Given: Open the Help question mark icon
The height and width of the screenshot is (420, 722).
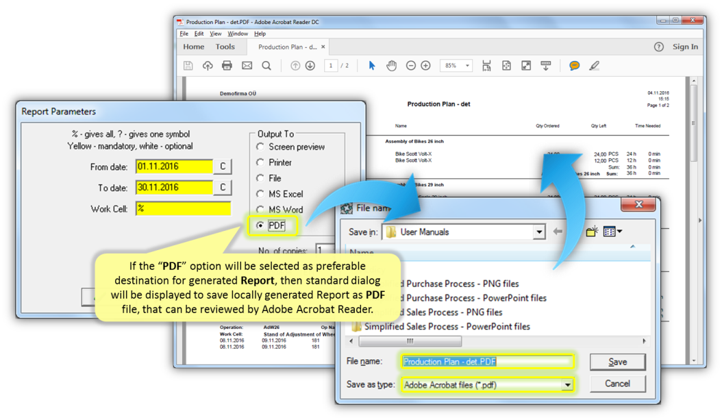Looking at the screenshot, I should click(x=659, y=47).
